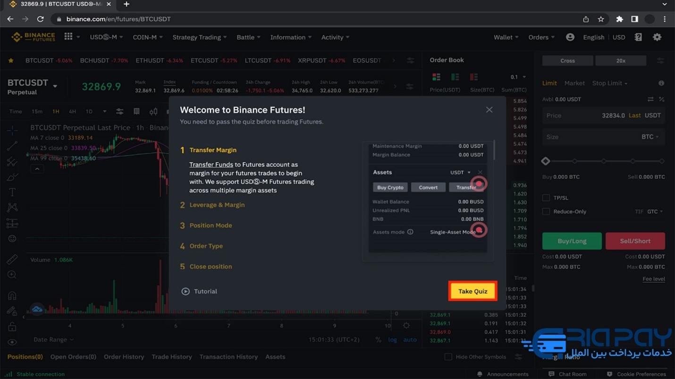Screen dimensions: 675x379
Task: Select the zoom in tool on chart
Action: click(12, 275)
